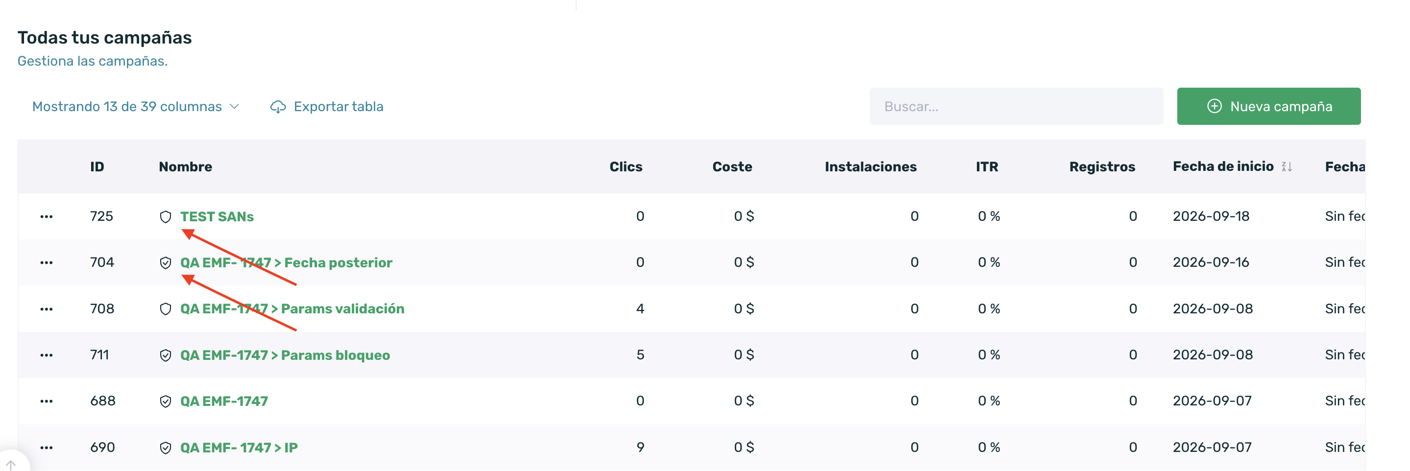
Task: Focus the Buscar search field
Action: tap(1016, 106)
